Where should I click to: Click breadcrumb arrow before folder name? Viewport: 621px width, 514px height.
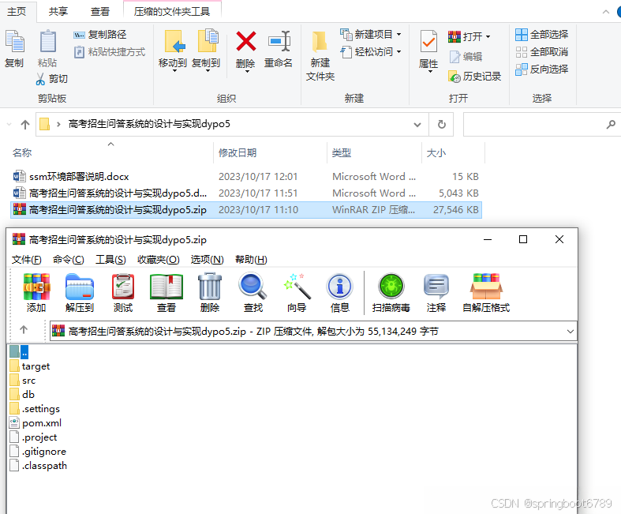[x=58, y=125]
